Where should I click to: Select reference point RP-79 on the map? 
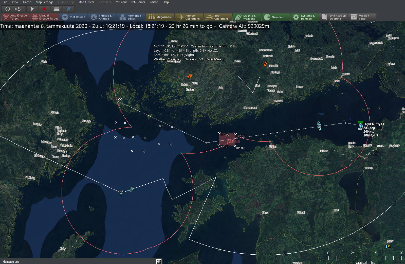219,133
